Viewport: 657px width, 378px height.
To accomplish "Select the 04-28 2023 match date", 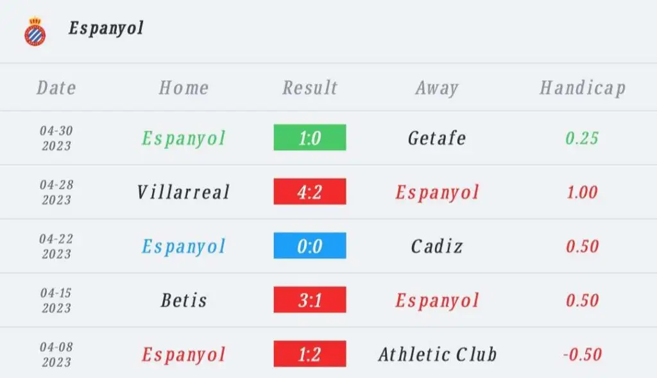I will point(56,192).
